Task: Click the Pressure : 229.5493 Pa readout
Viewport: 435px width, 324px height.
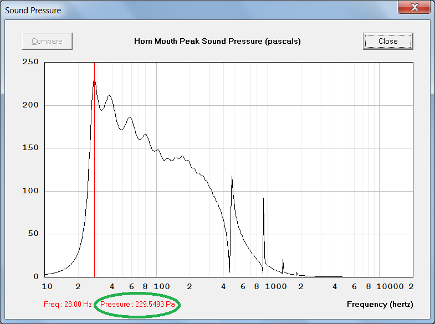Action: pos(137,304)
